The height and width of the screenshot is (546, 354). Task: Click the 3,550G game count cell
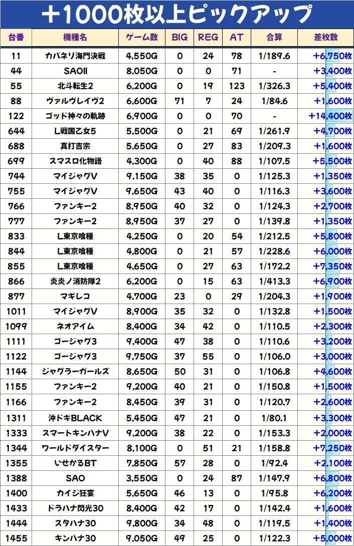tap(142, 478)
